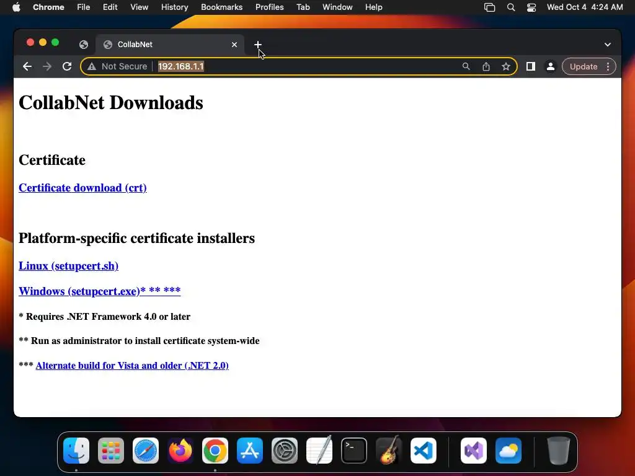
Task: Open the Apple menu
Action: [16, 7]
